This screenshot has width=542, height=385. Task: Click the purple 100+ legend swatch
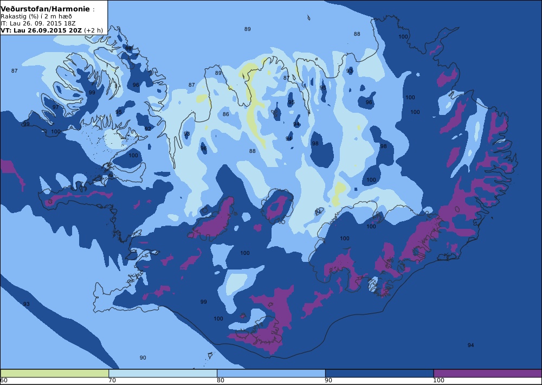(488, 373)
